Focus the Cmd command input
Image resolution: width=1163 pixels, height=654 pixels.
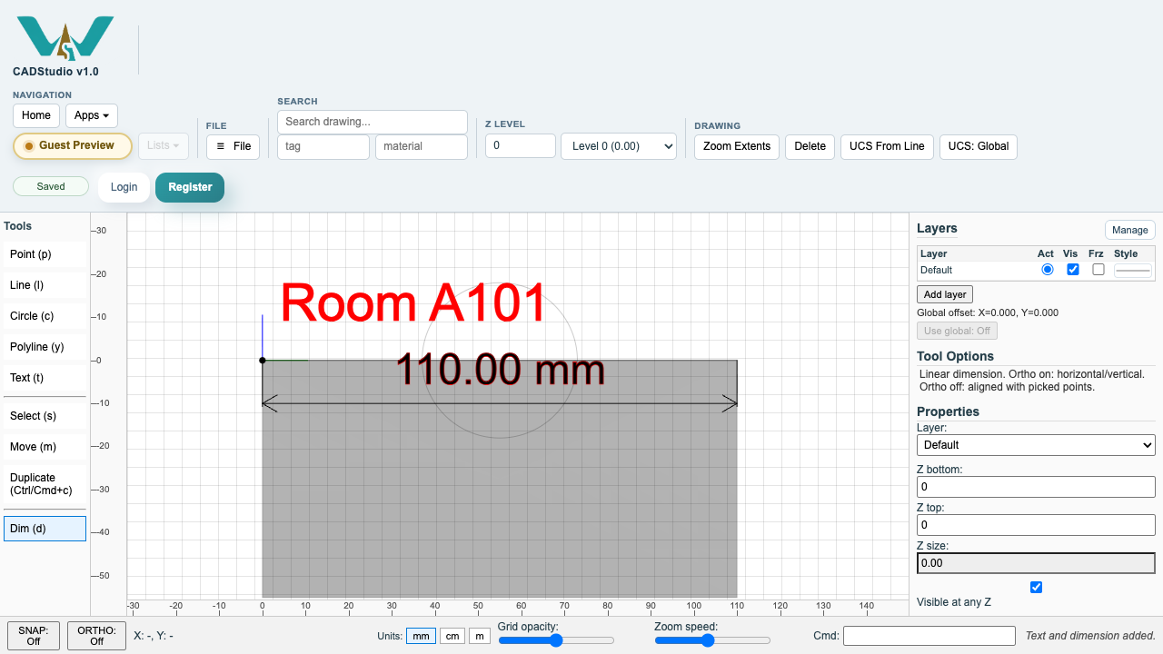click(929, 636)
